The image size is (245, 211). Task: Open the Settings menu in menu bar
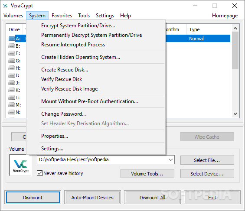pos(105,16)
